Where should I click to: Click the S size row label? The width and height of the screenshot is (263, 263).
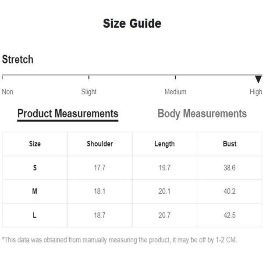point(35,167)
